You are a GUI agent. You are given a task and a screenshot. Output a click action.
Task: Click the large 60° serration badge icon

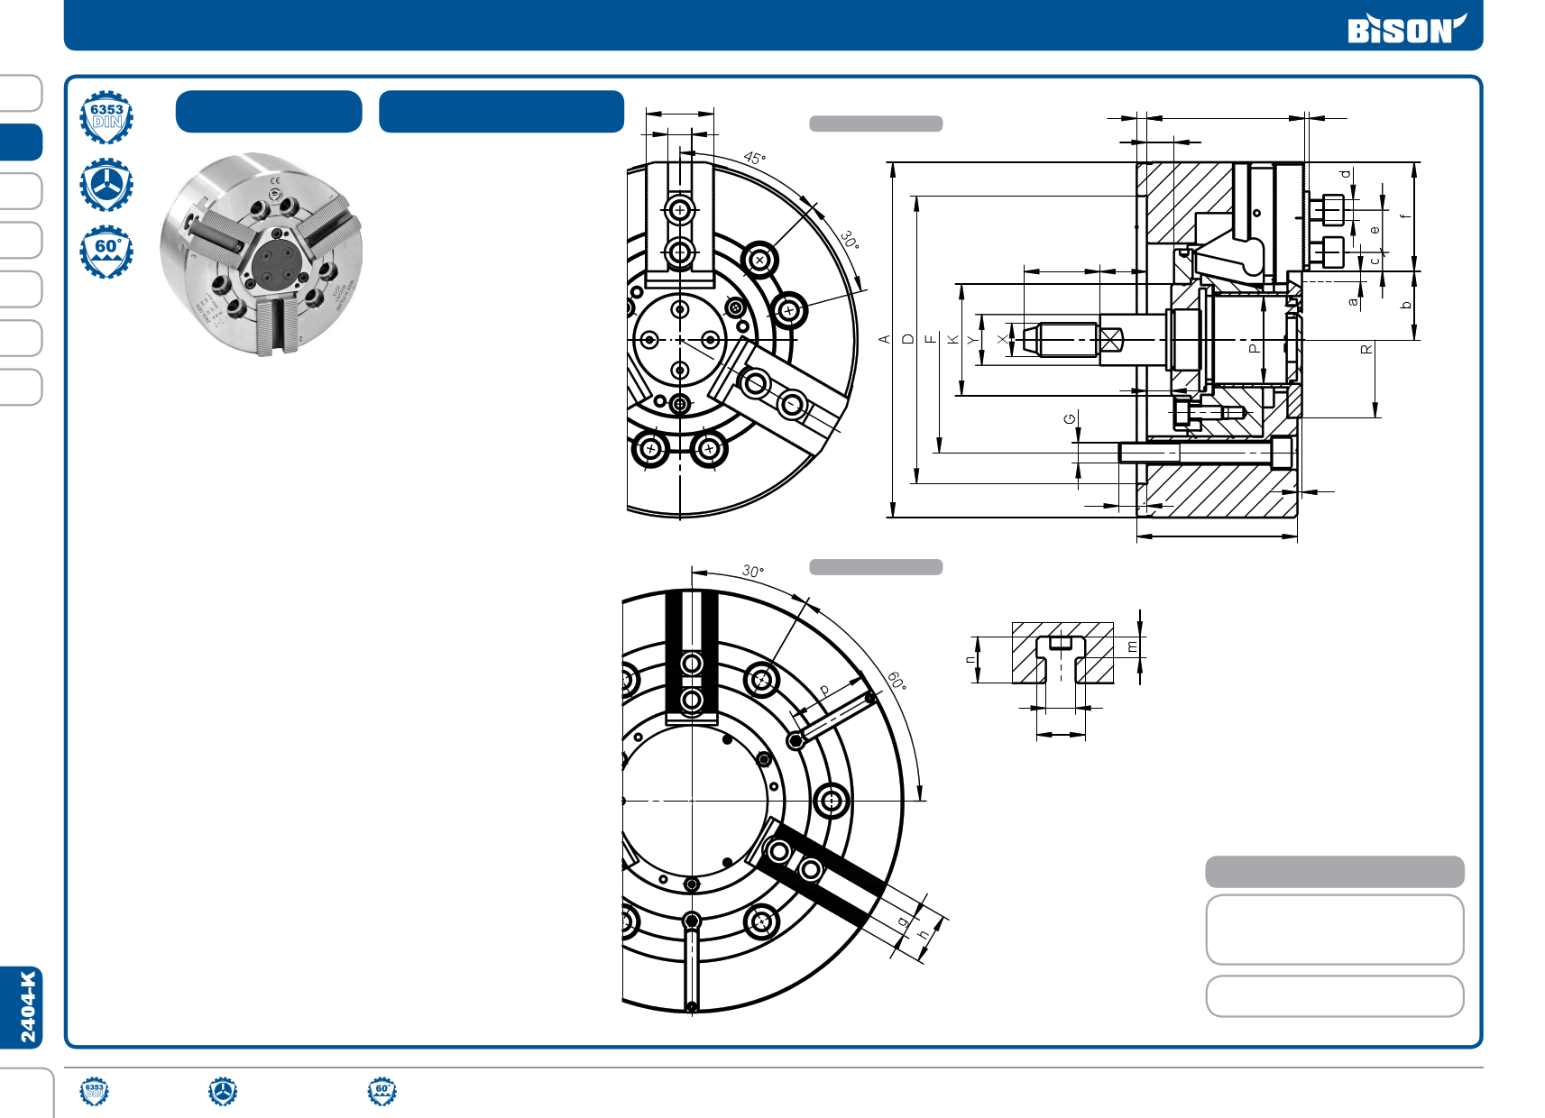pyautogui.click(x=106, y=252)
